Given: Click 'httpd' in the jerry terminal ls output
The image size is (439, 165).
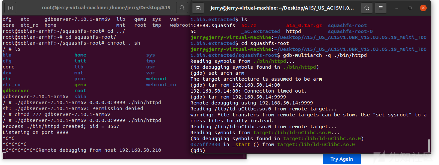Looking at the screenshot, I should [x=293, y=31].
